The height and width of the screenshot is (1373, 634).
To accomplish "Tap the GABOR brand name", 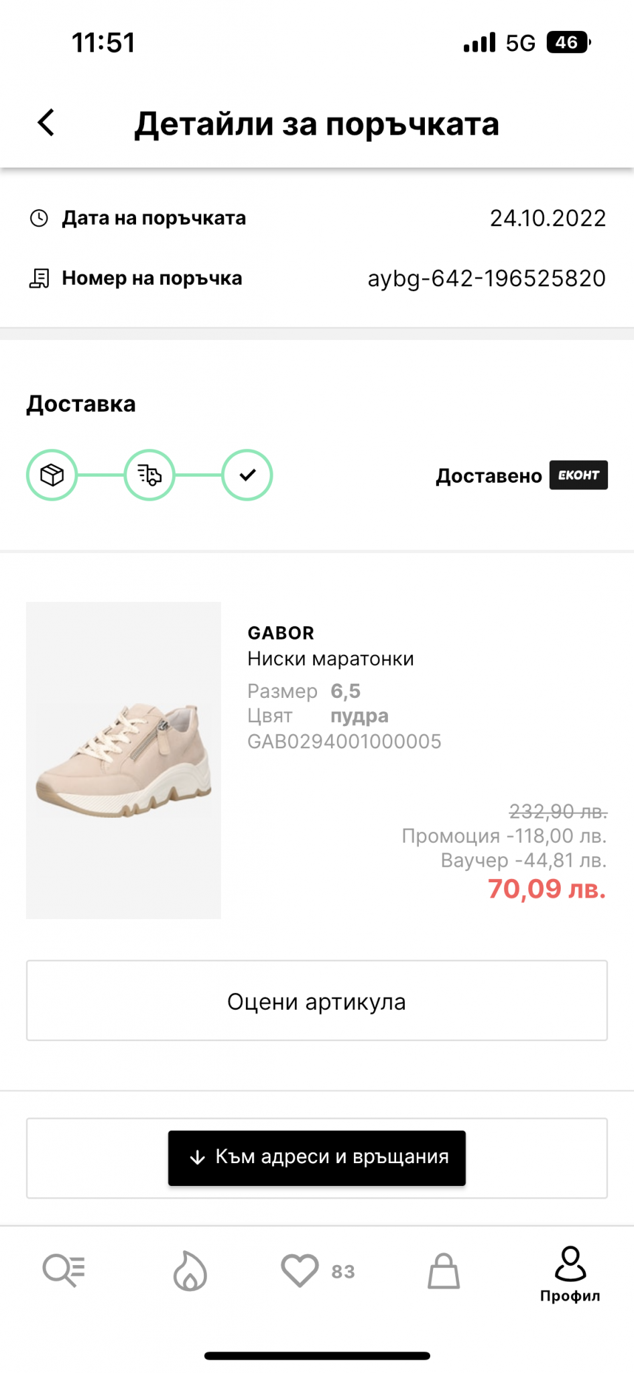I will [x=281, y=633].
